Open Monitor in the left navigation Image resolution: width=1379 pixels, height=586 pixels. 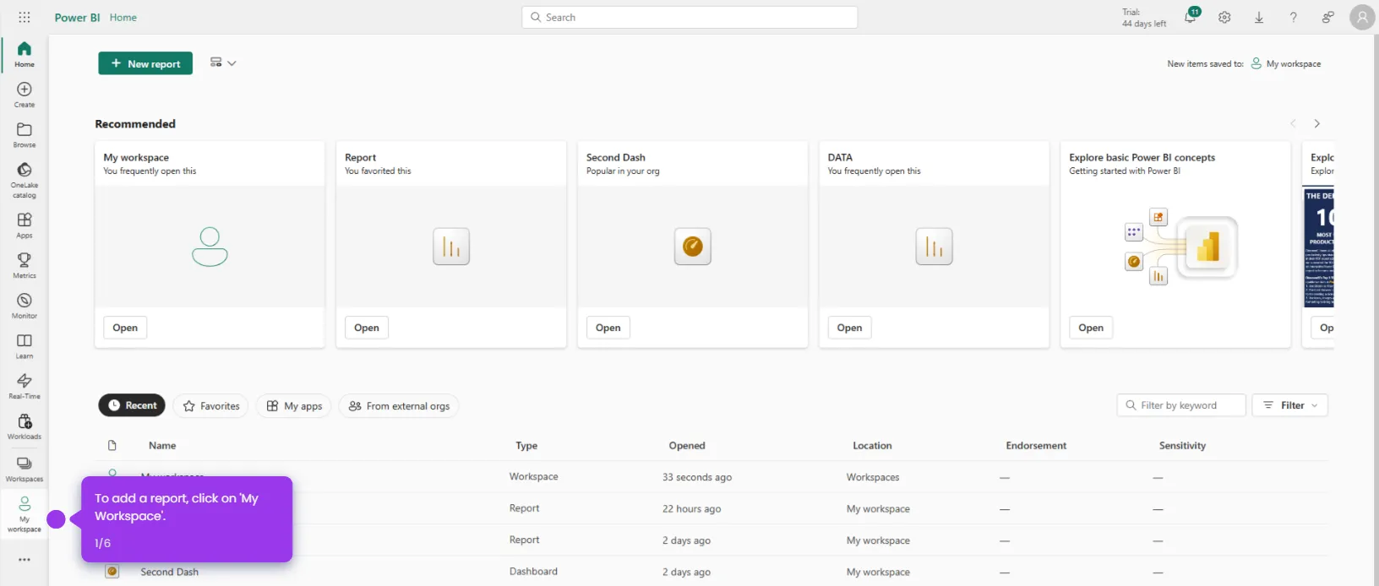(x=25, y=306)
